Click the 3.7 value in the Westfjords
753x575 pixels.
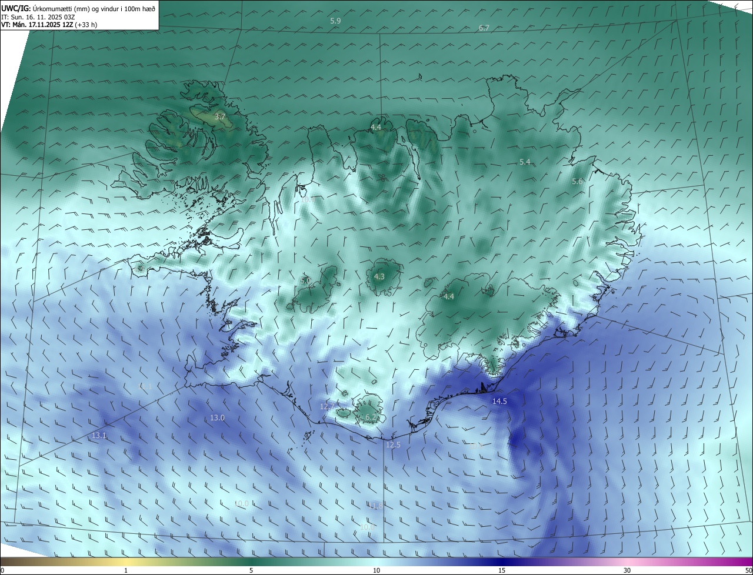coord(220,117)
